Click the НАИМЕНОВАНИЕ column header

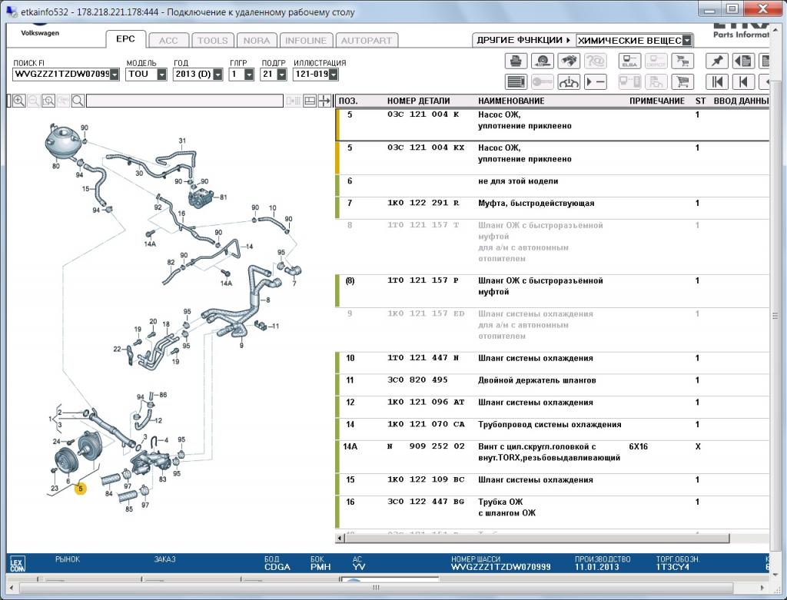(x=511, y=101)
